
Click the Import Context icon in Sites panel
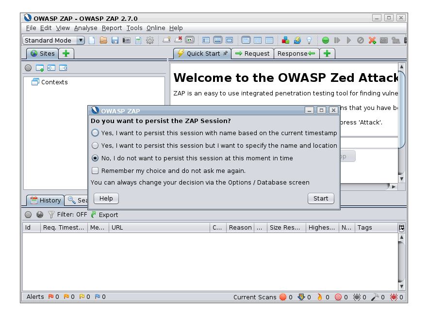click(51, 68)
